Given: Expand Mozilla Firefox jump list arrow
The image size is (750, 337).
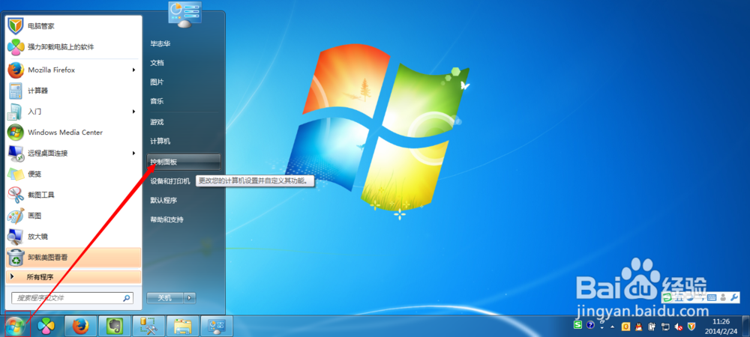Looking at the screenshot, I should click(x=134, y=70).
